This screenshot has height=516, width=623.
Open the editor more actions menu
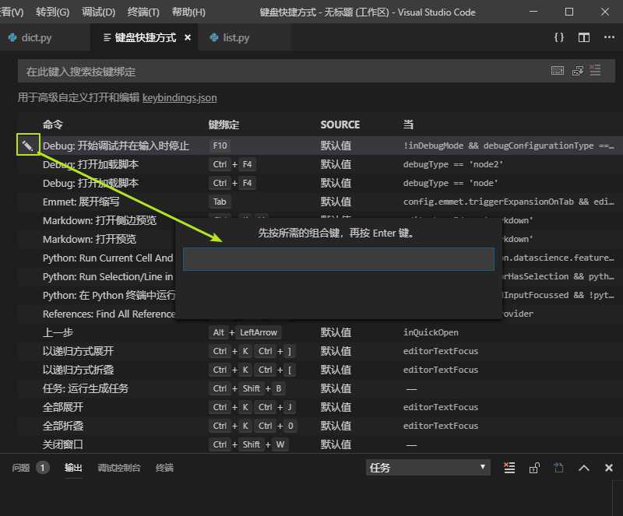pyautogui.click(x=609, y=37)
